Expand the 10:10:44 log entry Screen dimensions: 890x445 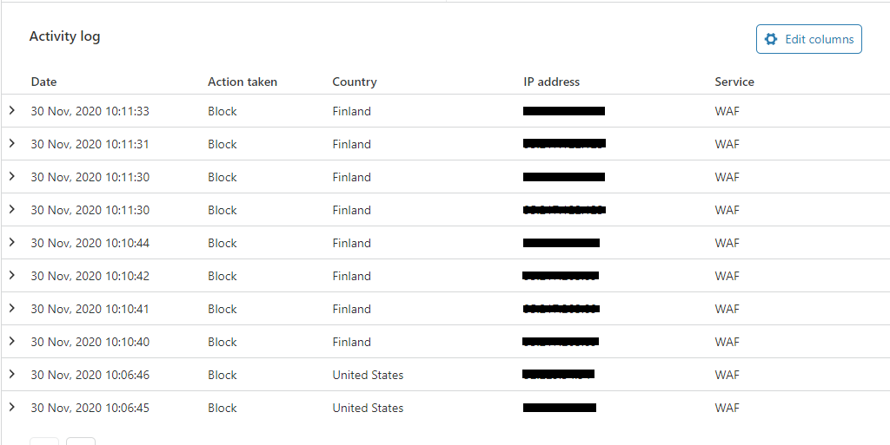point(12,242)
